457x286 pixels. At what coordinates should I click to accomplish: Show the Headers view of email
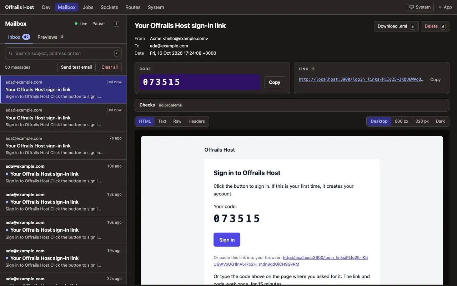click(x=197, y=121)
